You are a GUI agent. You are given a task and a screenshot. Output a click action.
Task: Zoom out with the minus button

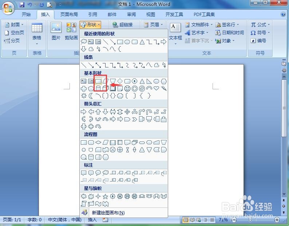(x=234, y=220)
